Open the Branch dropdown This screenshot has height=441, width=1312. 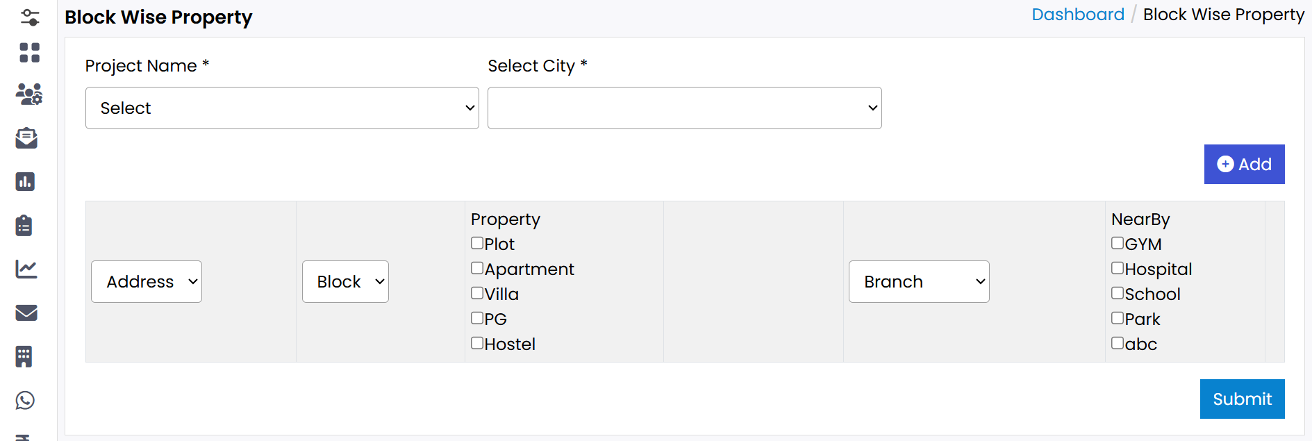point(919,281)
